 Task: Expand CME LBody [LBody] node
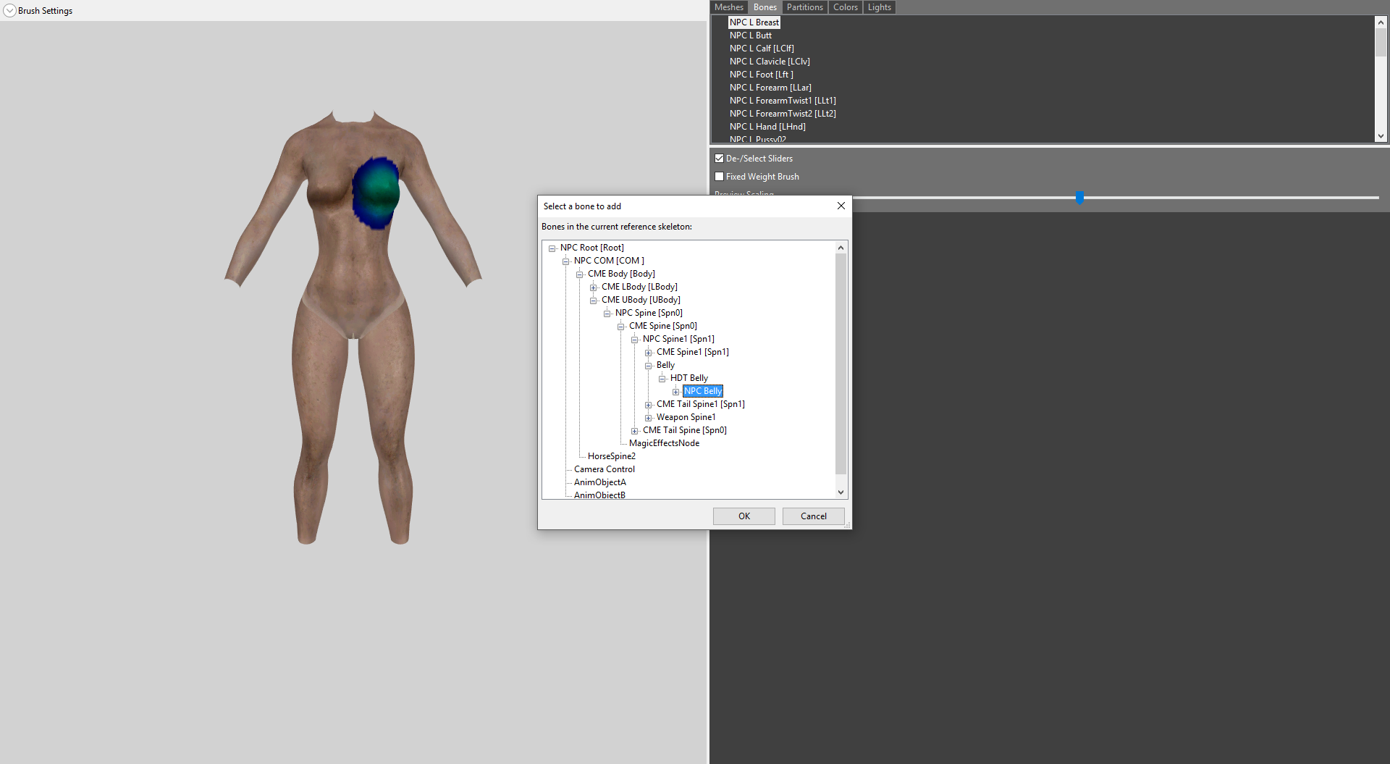(x=594, y=287)
